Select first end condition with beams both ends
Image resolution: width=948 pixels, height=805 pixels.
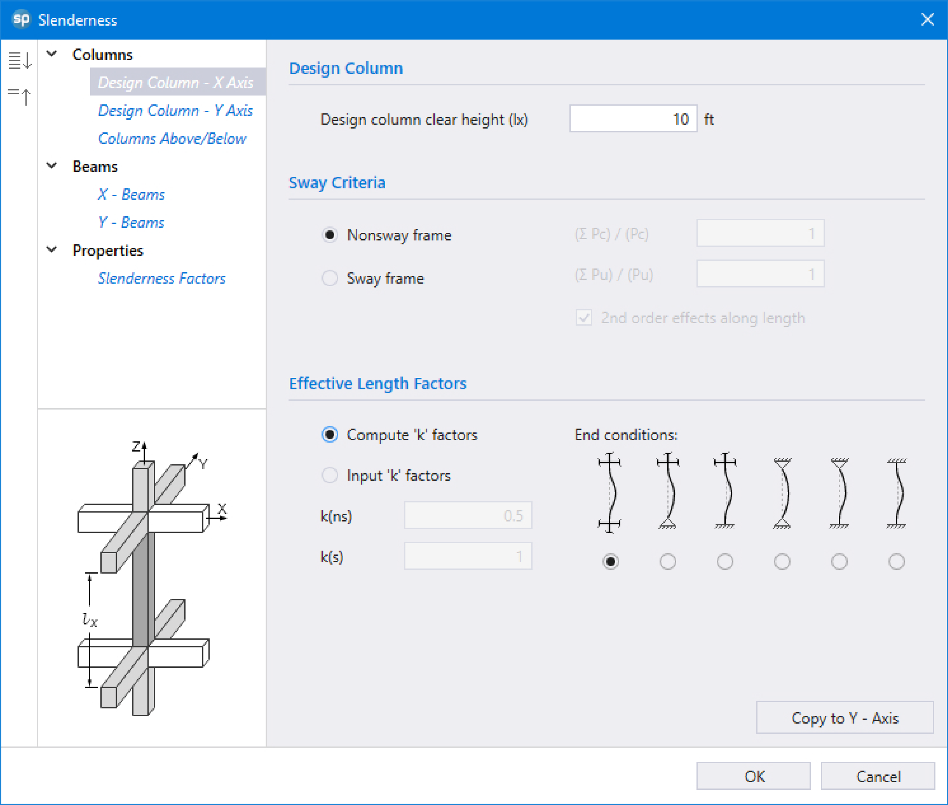click(x=610, y=561)
